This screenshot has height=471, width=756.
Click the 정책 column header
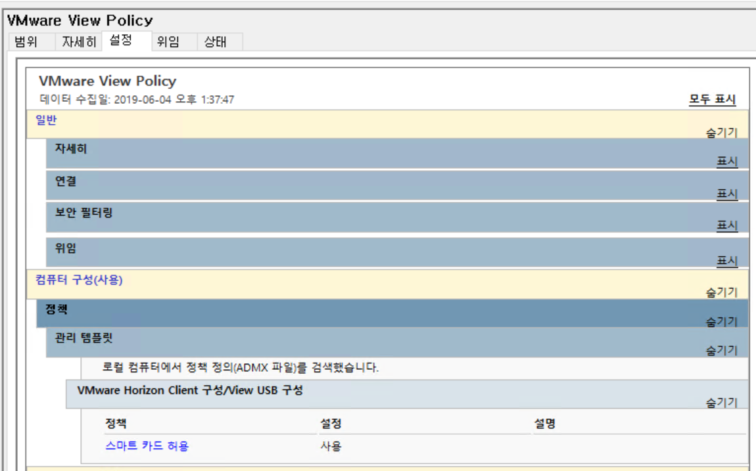point(116,424)
